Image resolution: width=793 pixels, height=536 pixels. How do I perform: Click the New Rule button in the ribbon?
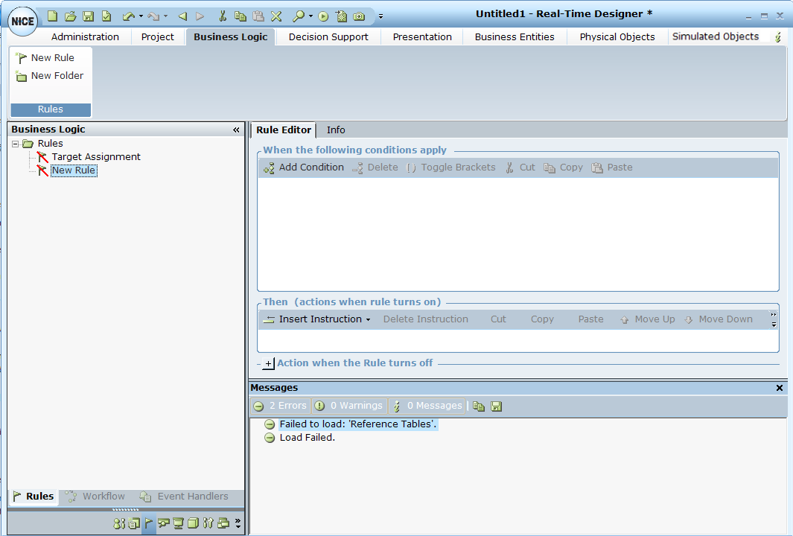[x=45, y=57]
